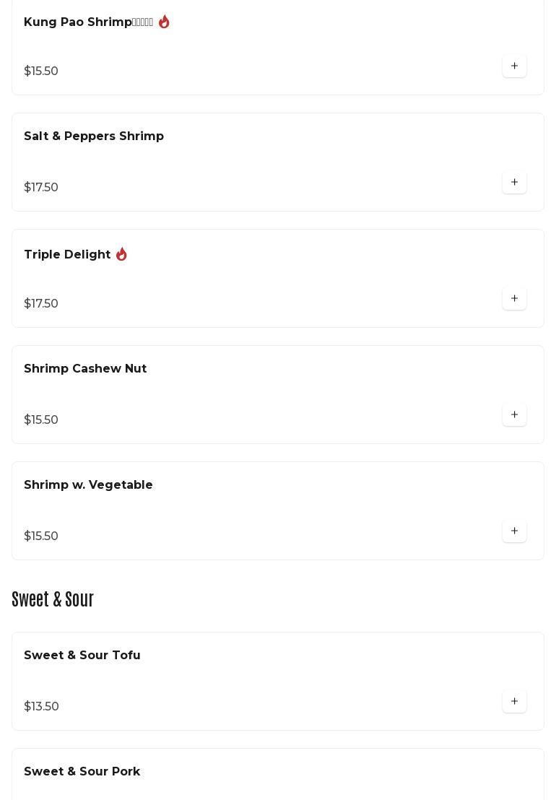
Task: Add Kung Pao Shrimp to cart
Action: 514,66
